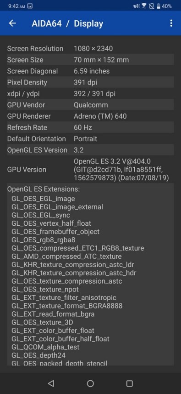Select the OpenGL ES Version row

click(x=90, y=150)
